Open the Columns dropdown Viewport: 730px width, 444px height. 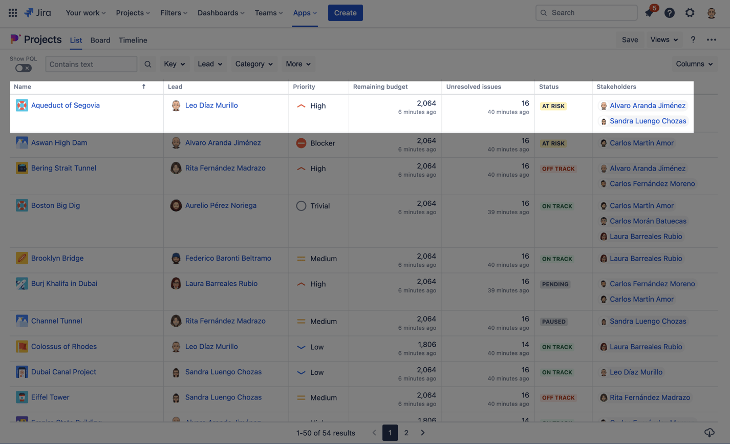click(694, 64)
